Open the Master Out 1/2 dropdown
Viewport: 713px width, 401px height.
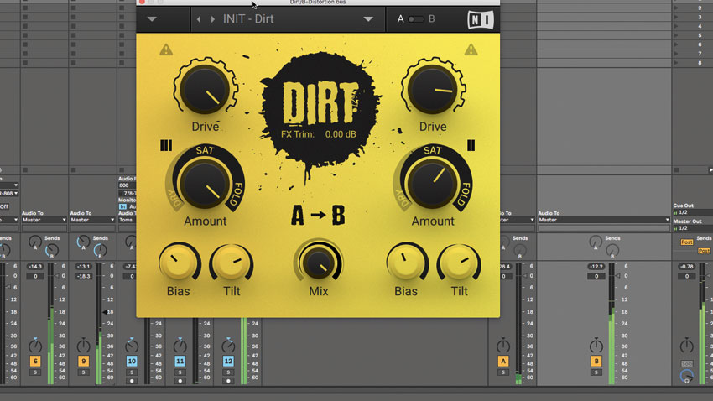[693, 228]
